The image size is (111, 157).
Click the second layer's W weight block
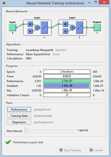click(65, 24)
